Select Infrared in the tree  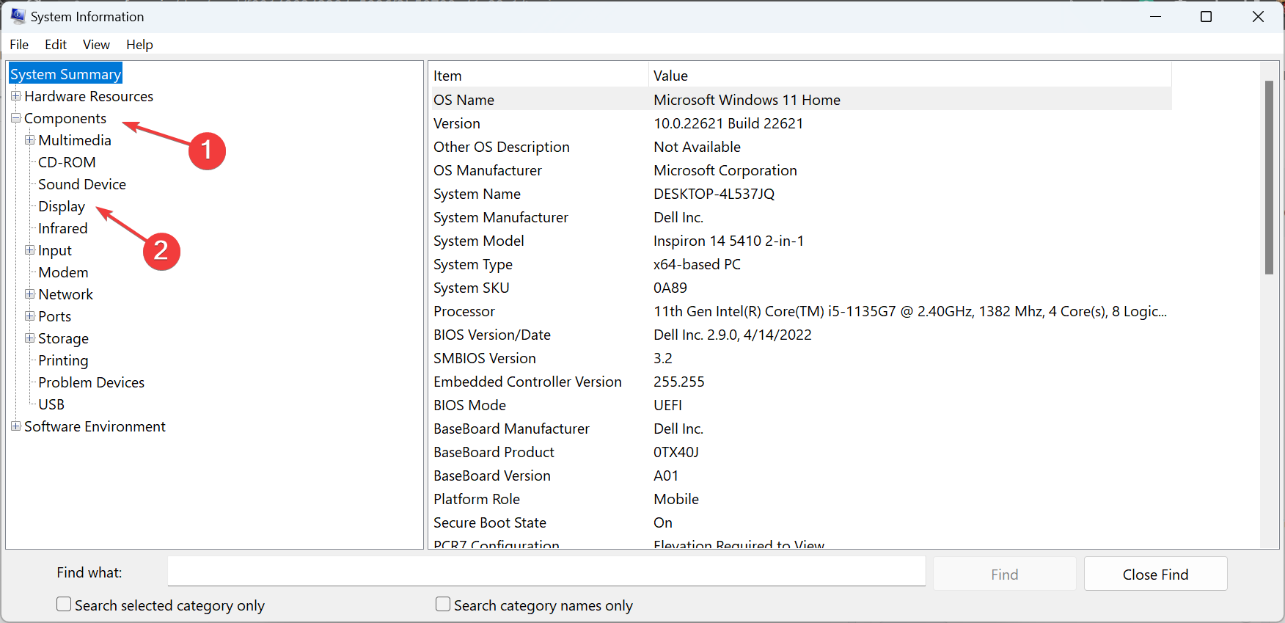[x=63, y=228]
